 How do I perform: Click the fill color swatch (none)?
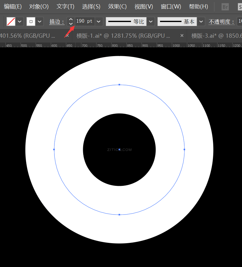pyautogui.click(x=11, y=22)
